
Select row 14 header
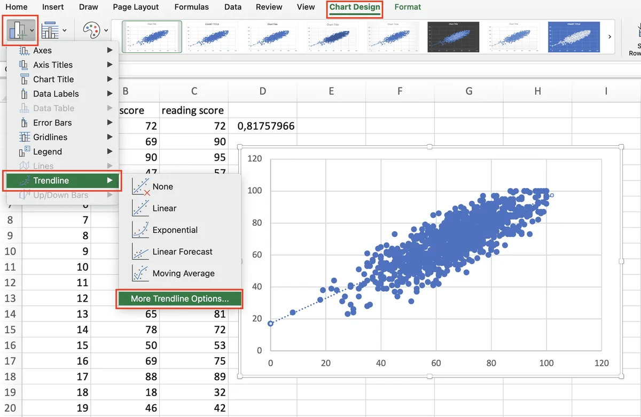tap(11, 314)
